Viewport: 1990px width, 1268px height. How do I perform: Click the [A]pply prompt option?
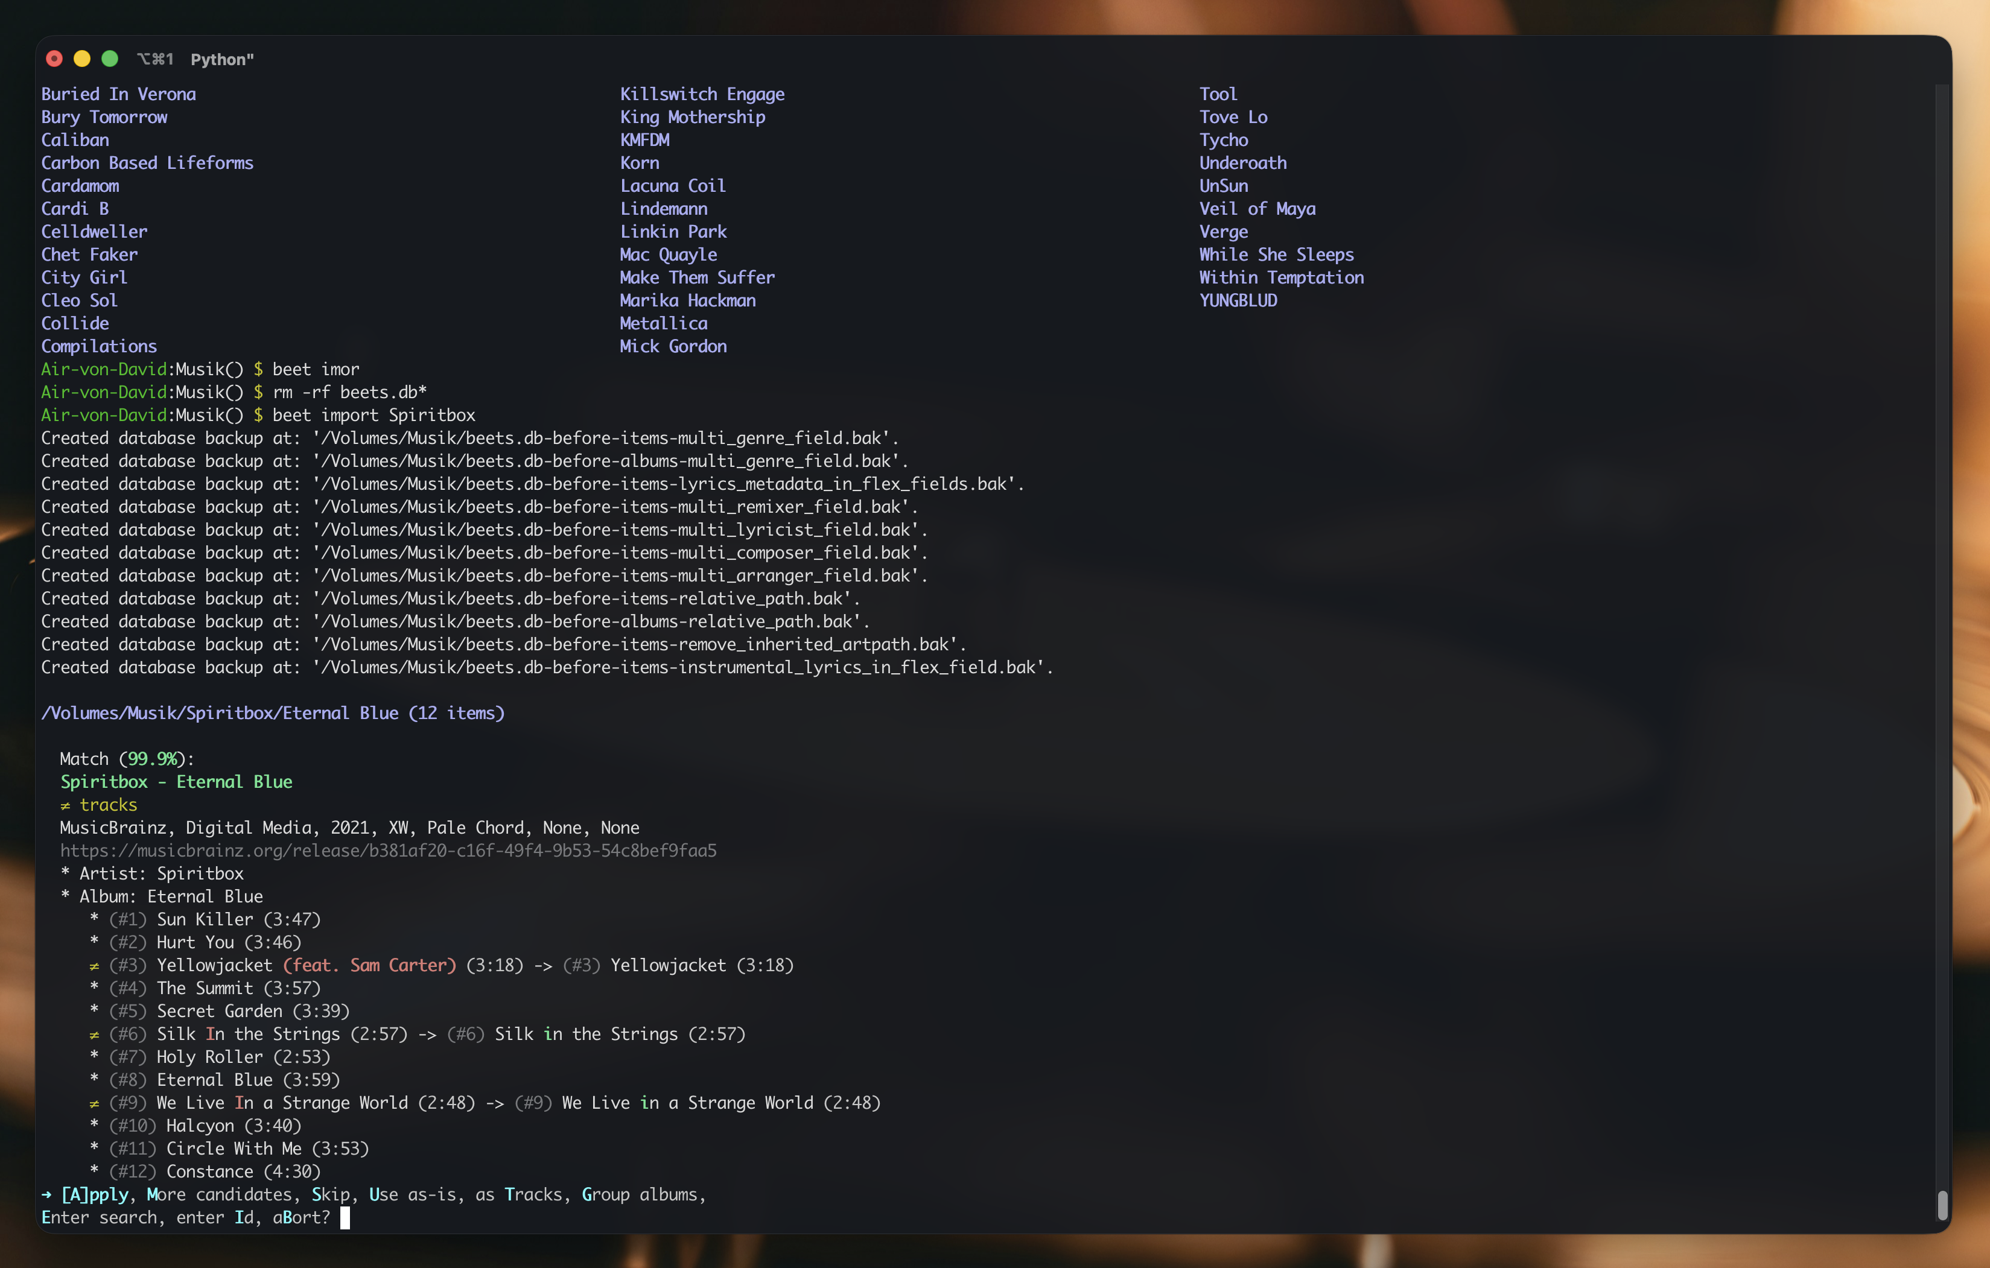pyautogui.click(x=95, y=1194)
